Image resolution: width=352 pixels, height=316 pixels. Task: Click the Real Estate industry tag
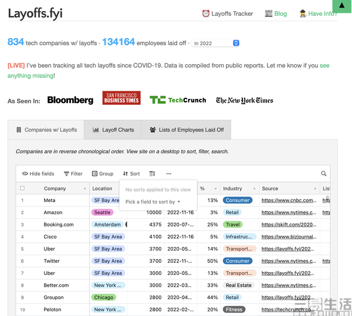pos(238,286)
